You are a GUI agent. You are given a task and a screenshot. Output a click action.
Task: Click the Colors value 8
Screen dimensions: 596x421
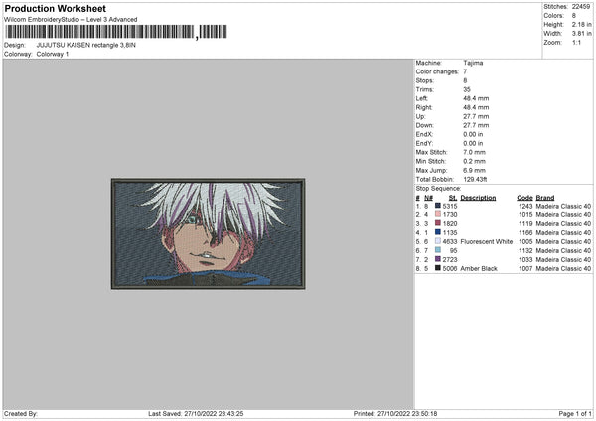click(x=574, y=16)
